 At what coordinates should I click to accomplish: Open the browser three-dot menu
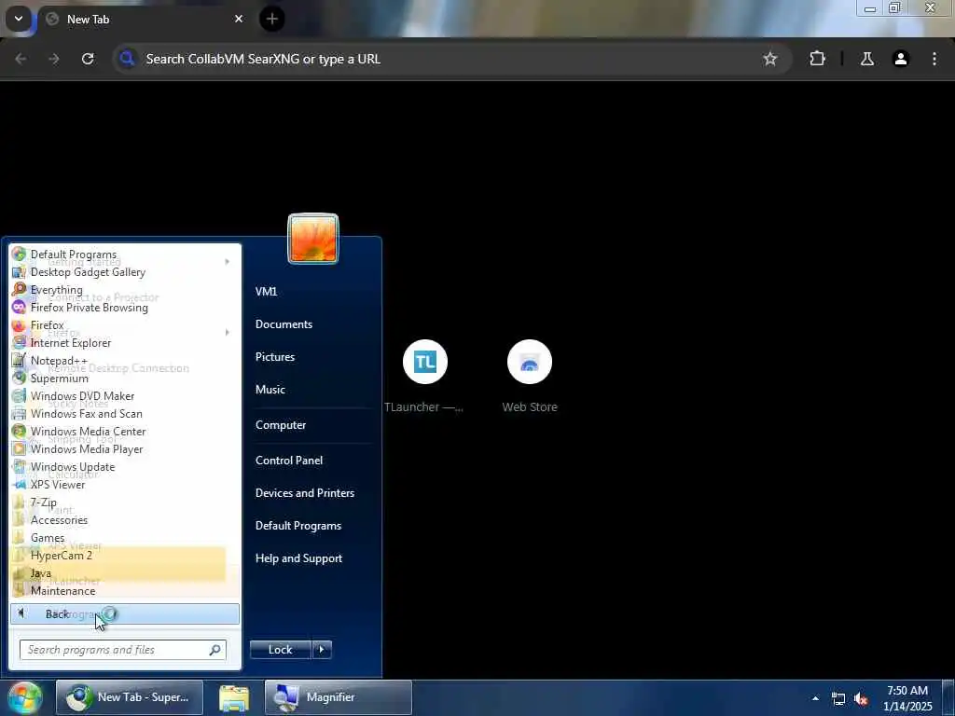coord(934,59)
